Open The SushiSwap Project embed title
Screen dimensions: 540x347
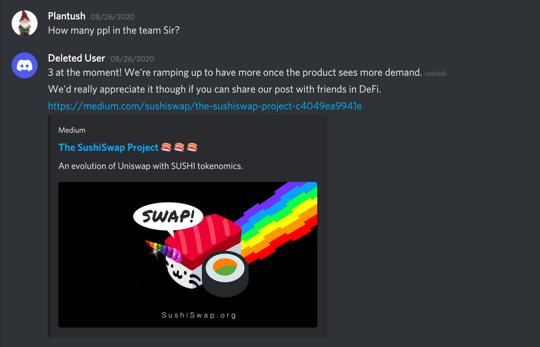(x=108, y=148)
